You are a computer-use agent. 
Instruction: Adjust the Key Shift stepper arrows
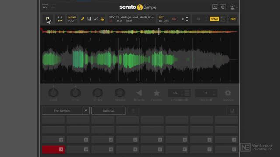click(214, 93)
